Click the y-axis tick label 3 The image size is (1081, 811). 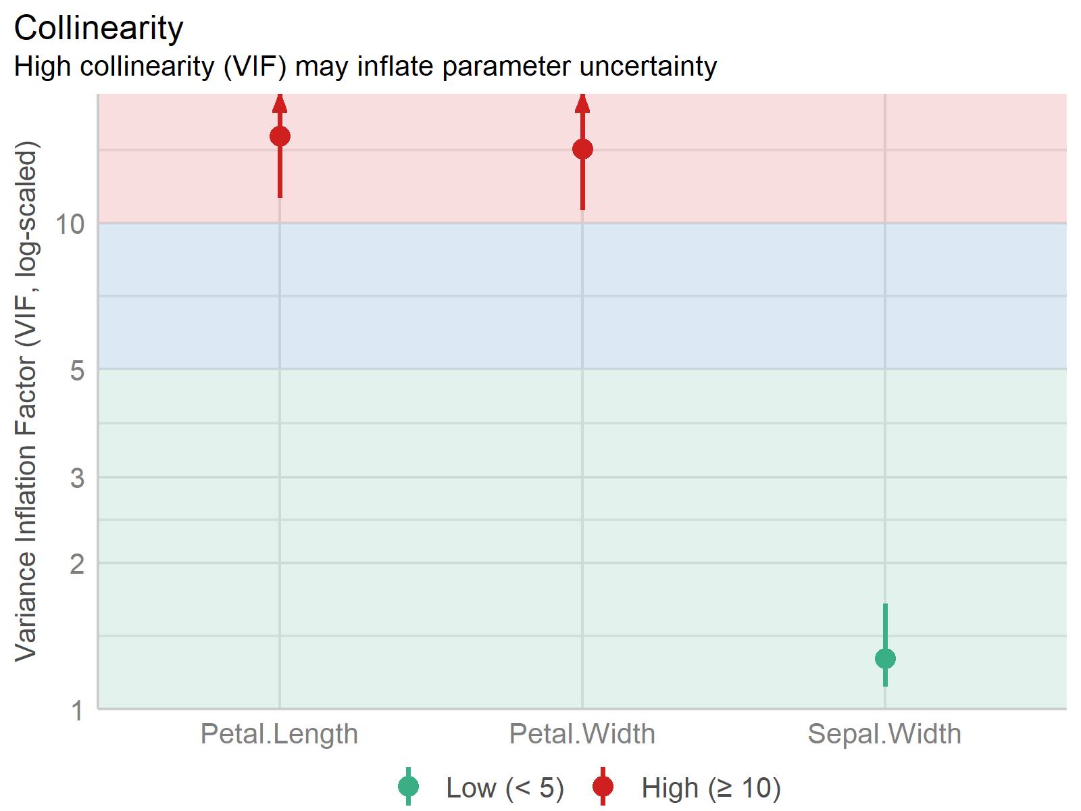coord(78,478)
